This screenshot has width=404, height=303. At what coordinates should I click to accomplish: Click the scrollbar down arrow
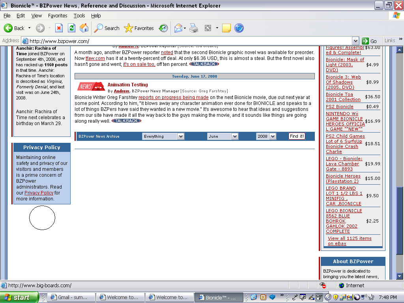point(400,276)
